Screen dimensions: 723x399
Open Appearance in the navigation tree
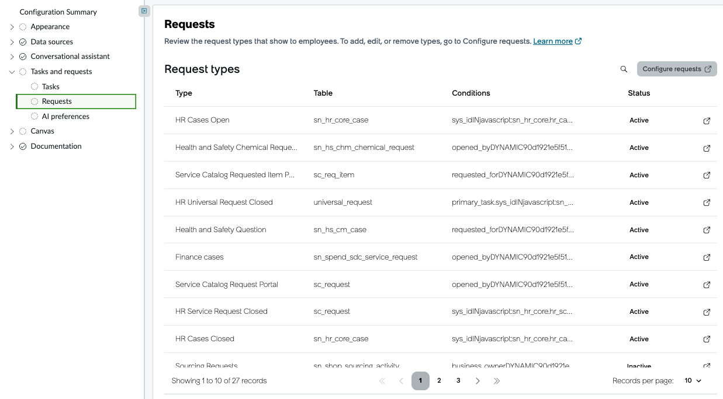(x=50, y=27)
